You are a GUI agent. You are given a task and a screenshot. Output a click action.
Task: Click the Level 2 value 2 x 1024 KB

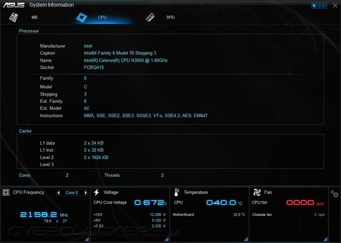[x=96, y=158]
